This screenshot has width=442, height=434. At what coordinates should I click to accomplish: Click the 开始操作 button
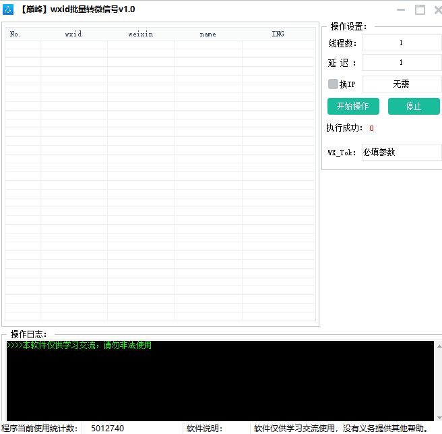[353, 107]
